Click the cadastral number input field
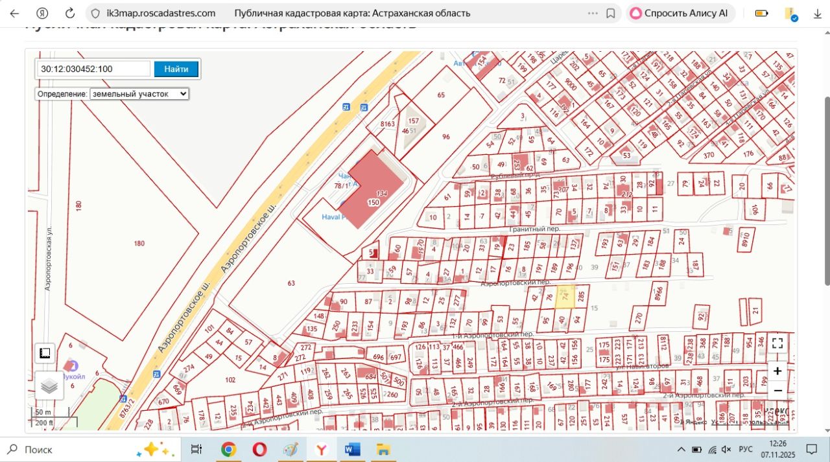The width and height of the screenshot is (830, 462). pos(94,69)
